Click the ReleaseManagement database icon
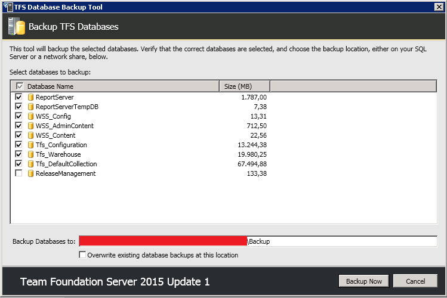Image resolution: width=447 pixels, height=298 pixels. tap(31, 173)
